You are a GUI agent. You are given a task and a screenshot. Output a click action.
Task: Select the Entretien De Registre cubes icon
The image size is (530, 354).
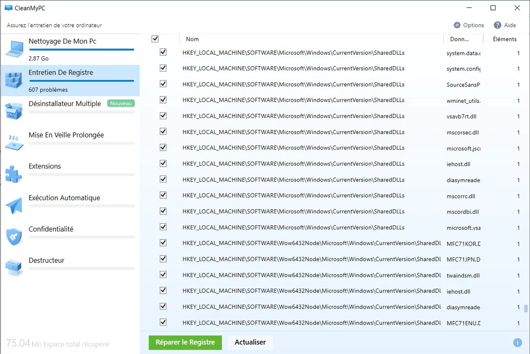pyautogui.click(x=14, y=80)
